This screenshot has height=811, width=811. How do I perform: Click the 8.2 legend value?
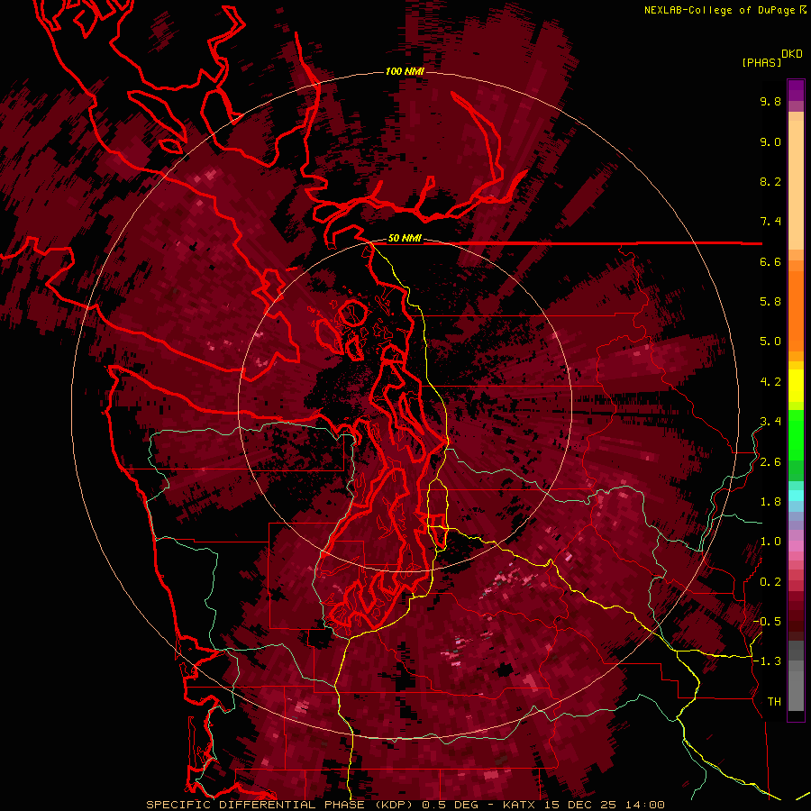(x=770, y=181)
